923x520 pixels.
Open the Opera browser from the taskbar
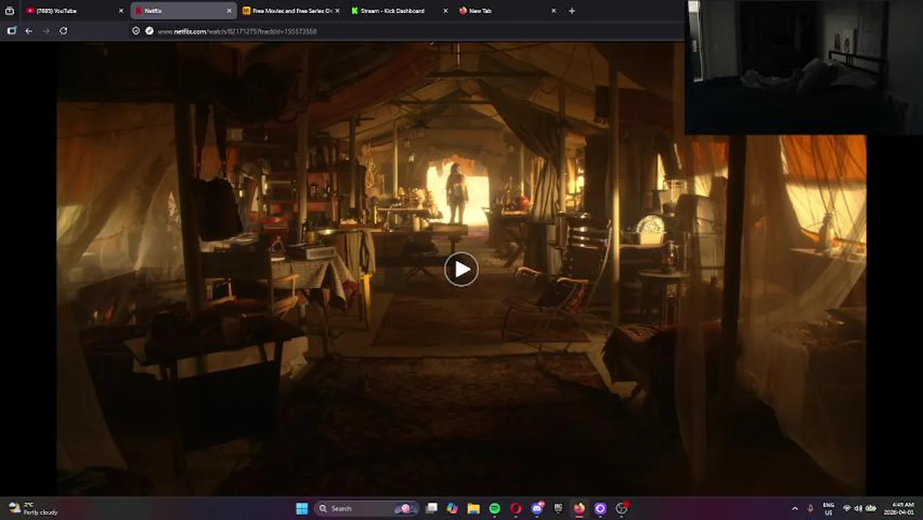point(516,508)
